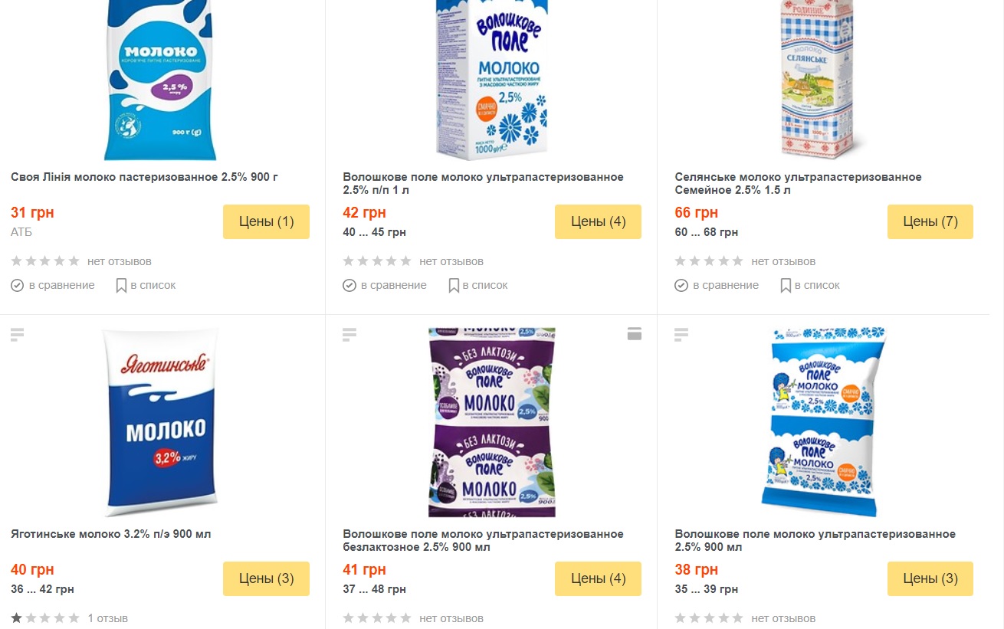This screenshot has width=1004, height=629.
Task: Click Цены (3) for Волошкове поле 900 мл
Action: (x=930, y=578)
